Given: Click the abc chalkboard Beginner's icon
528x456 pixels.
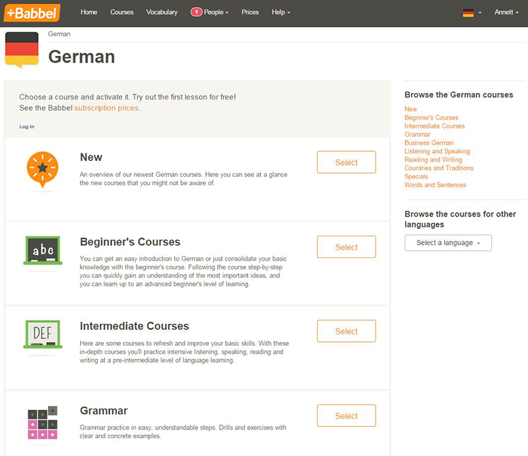Looking at the screenshot, I should [43, 250].
